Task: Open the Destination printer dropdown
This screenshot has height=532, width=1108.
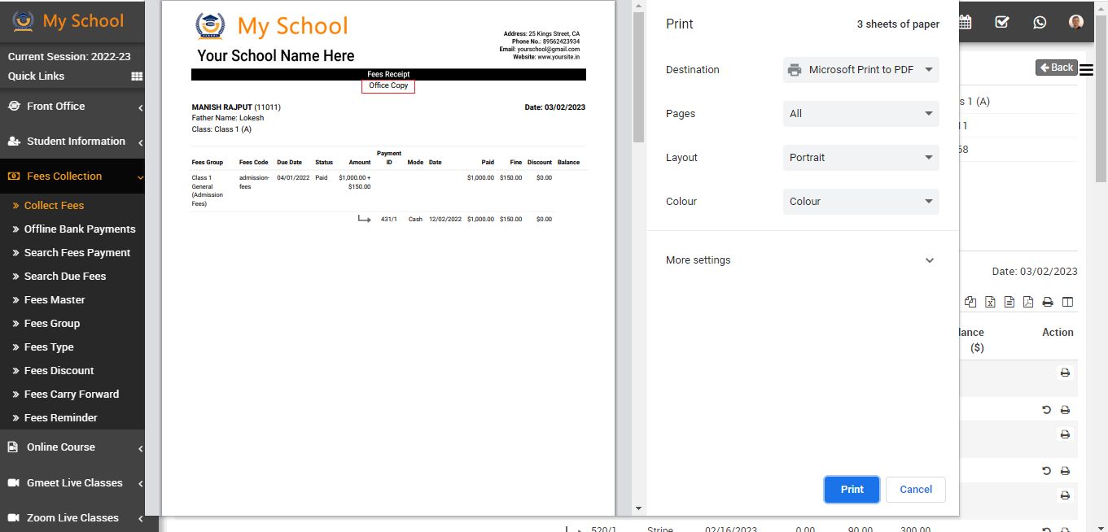Action: (x=861, y=70)
